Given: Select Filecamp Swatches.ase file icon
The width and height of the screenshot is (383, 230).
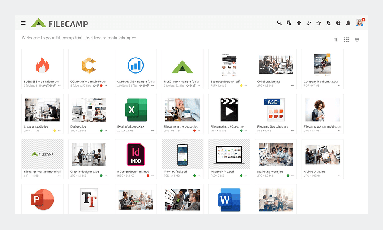Looking at the screenshot, I should point(275,110).
